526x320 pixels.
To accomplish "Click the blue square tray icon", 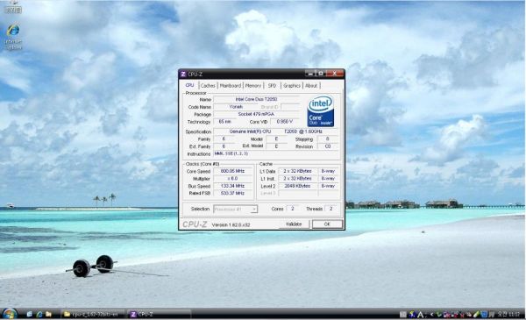I will 484,314.
